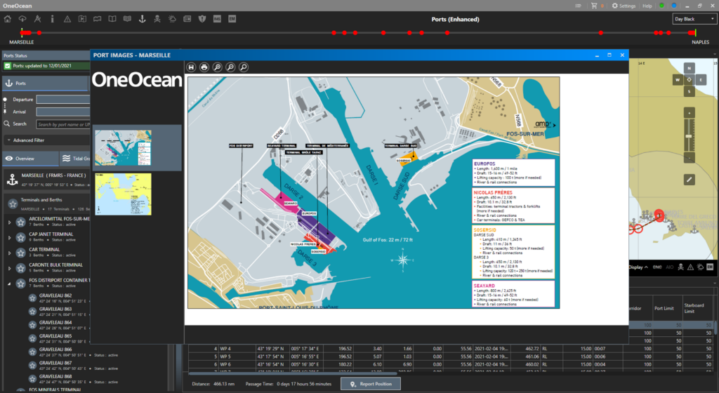Viewport: 719px width, 393px height.
Task: Expand the CAR TERMINAL node
Action: 9,253
